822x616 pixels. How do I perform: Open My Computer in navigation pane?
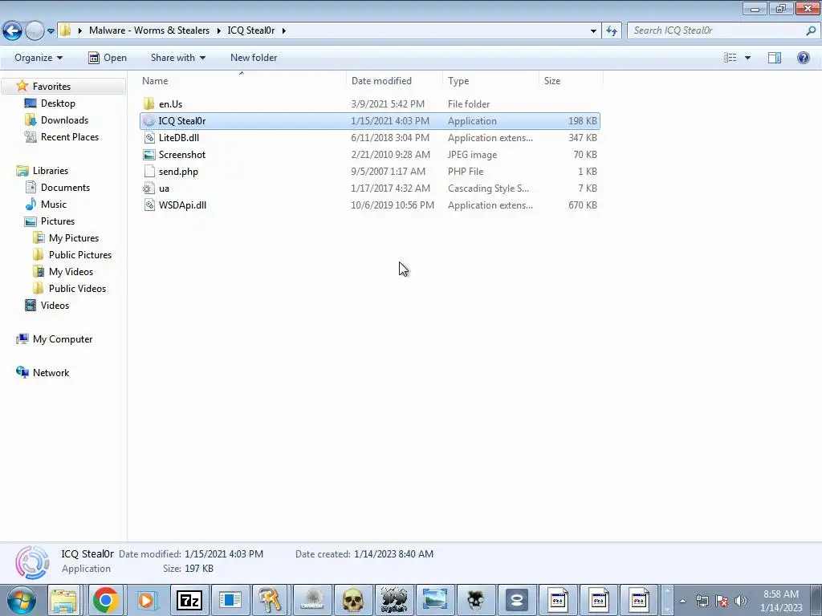coord(63,339)
